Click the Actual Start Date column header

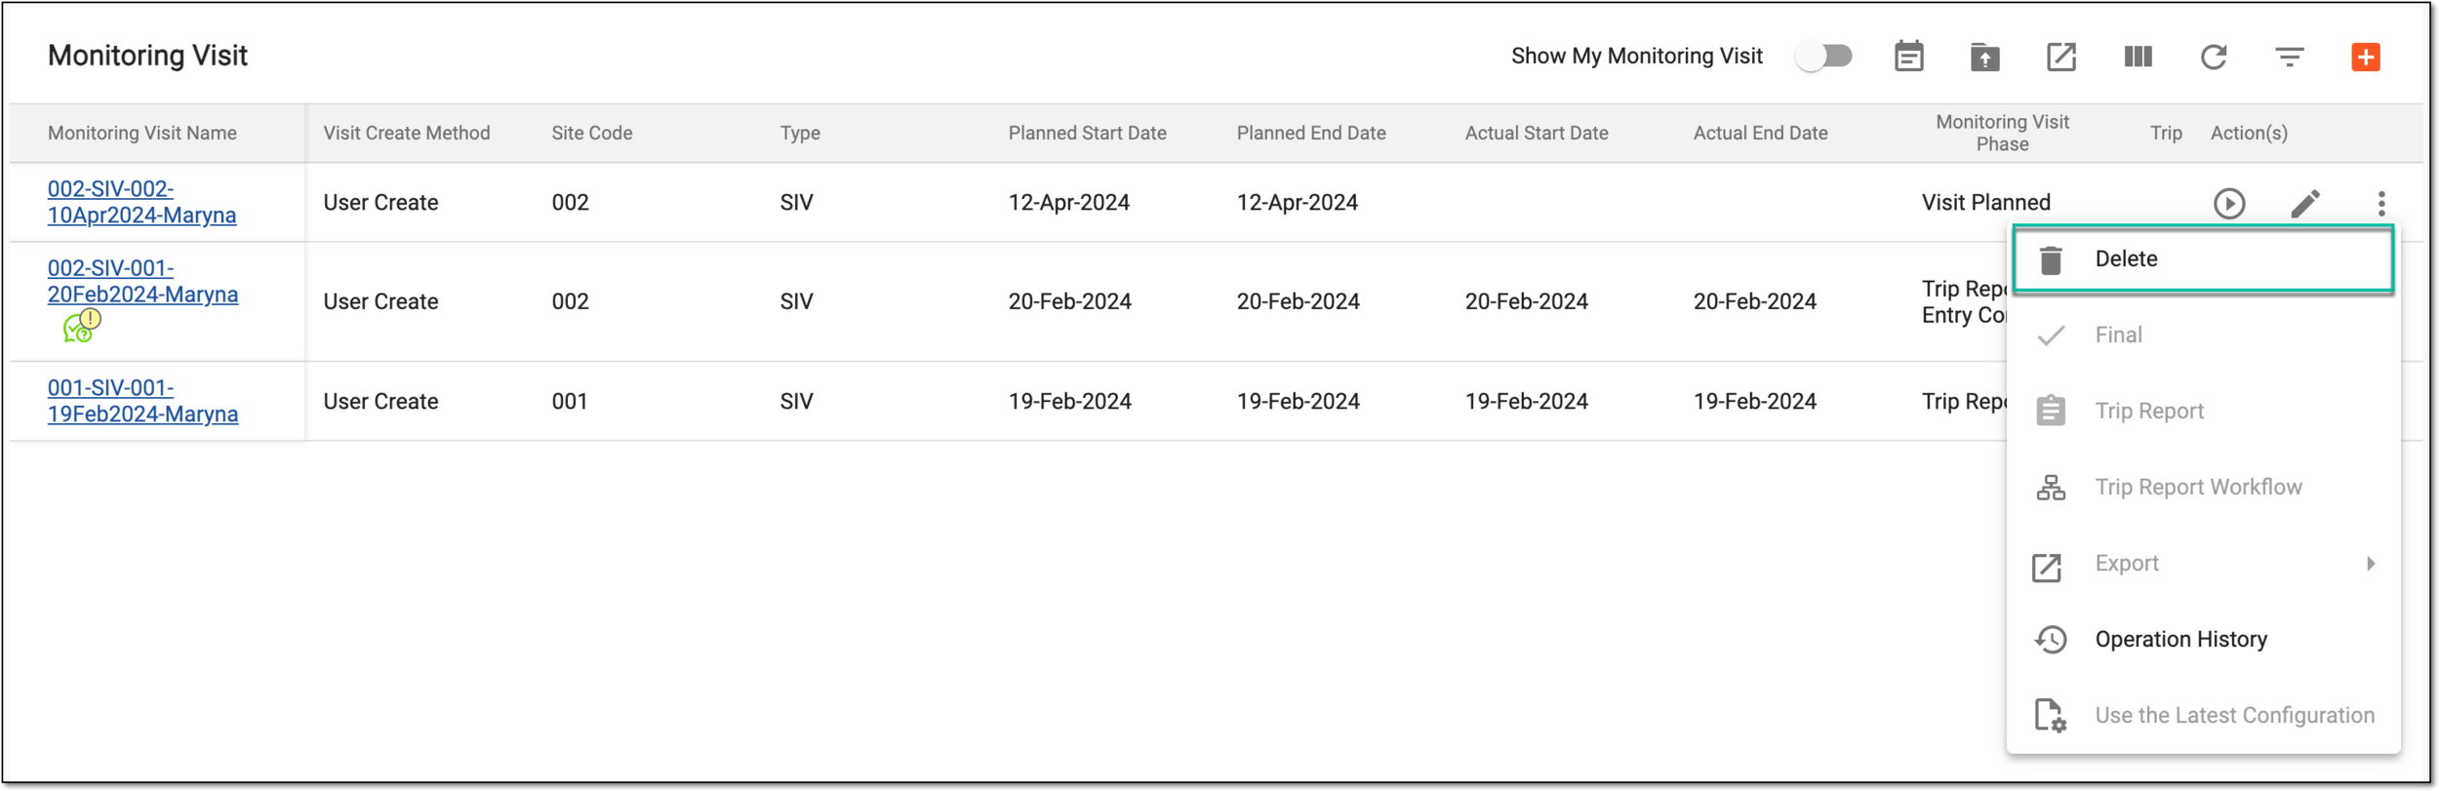point(1537,133)
